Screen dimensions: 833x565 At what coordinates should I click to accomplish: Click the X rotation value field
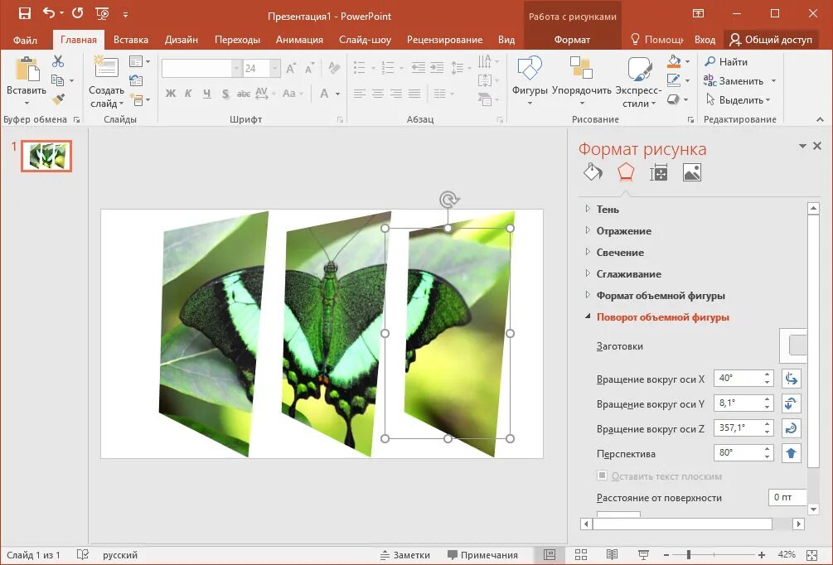point(739,378)
